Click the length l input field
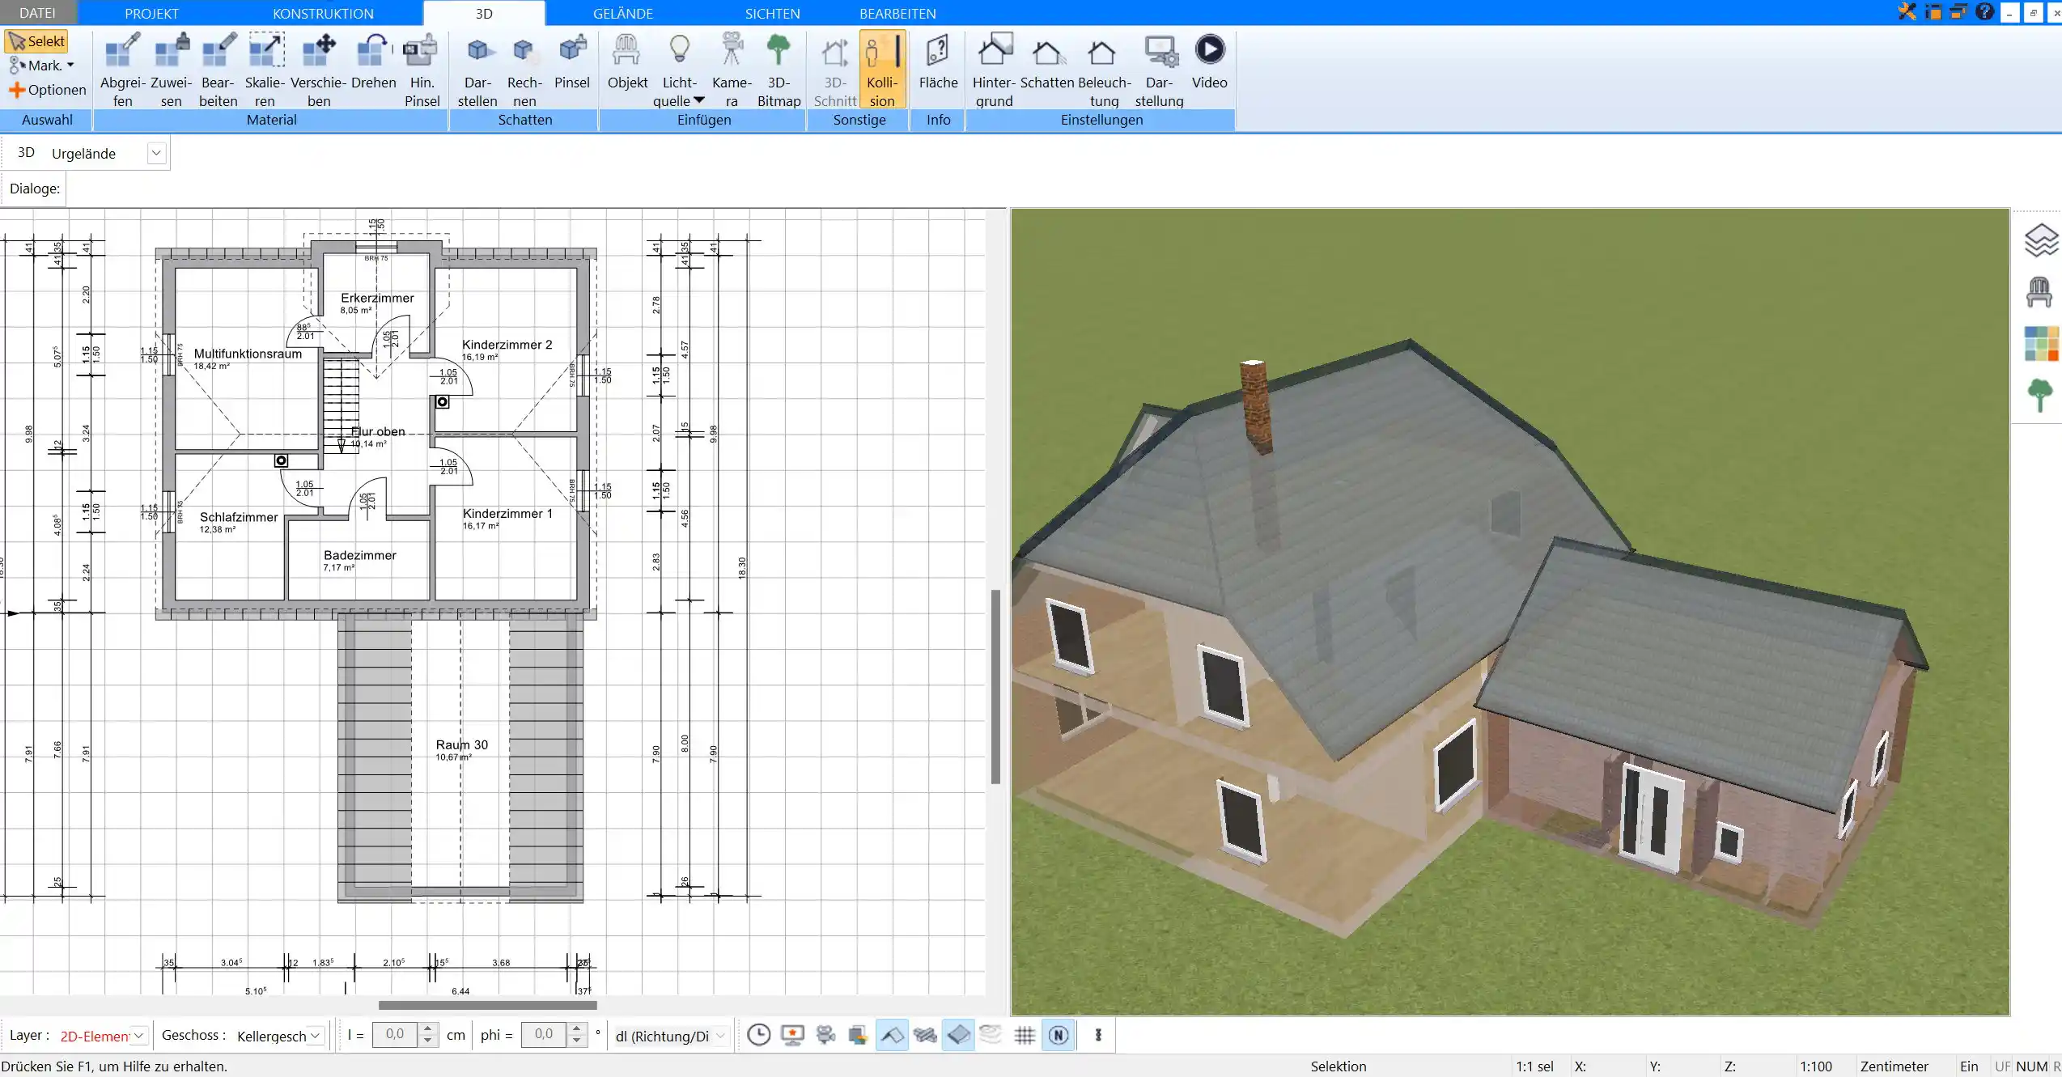This screenshot has height=1077, width=2062. pos(395,1034)
